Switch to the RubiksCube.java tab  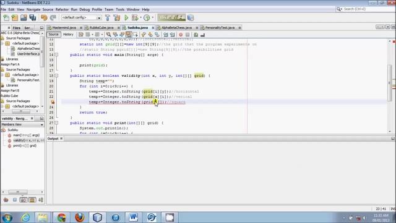pyautogui.click(x=101, y=27)
